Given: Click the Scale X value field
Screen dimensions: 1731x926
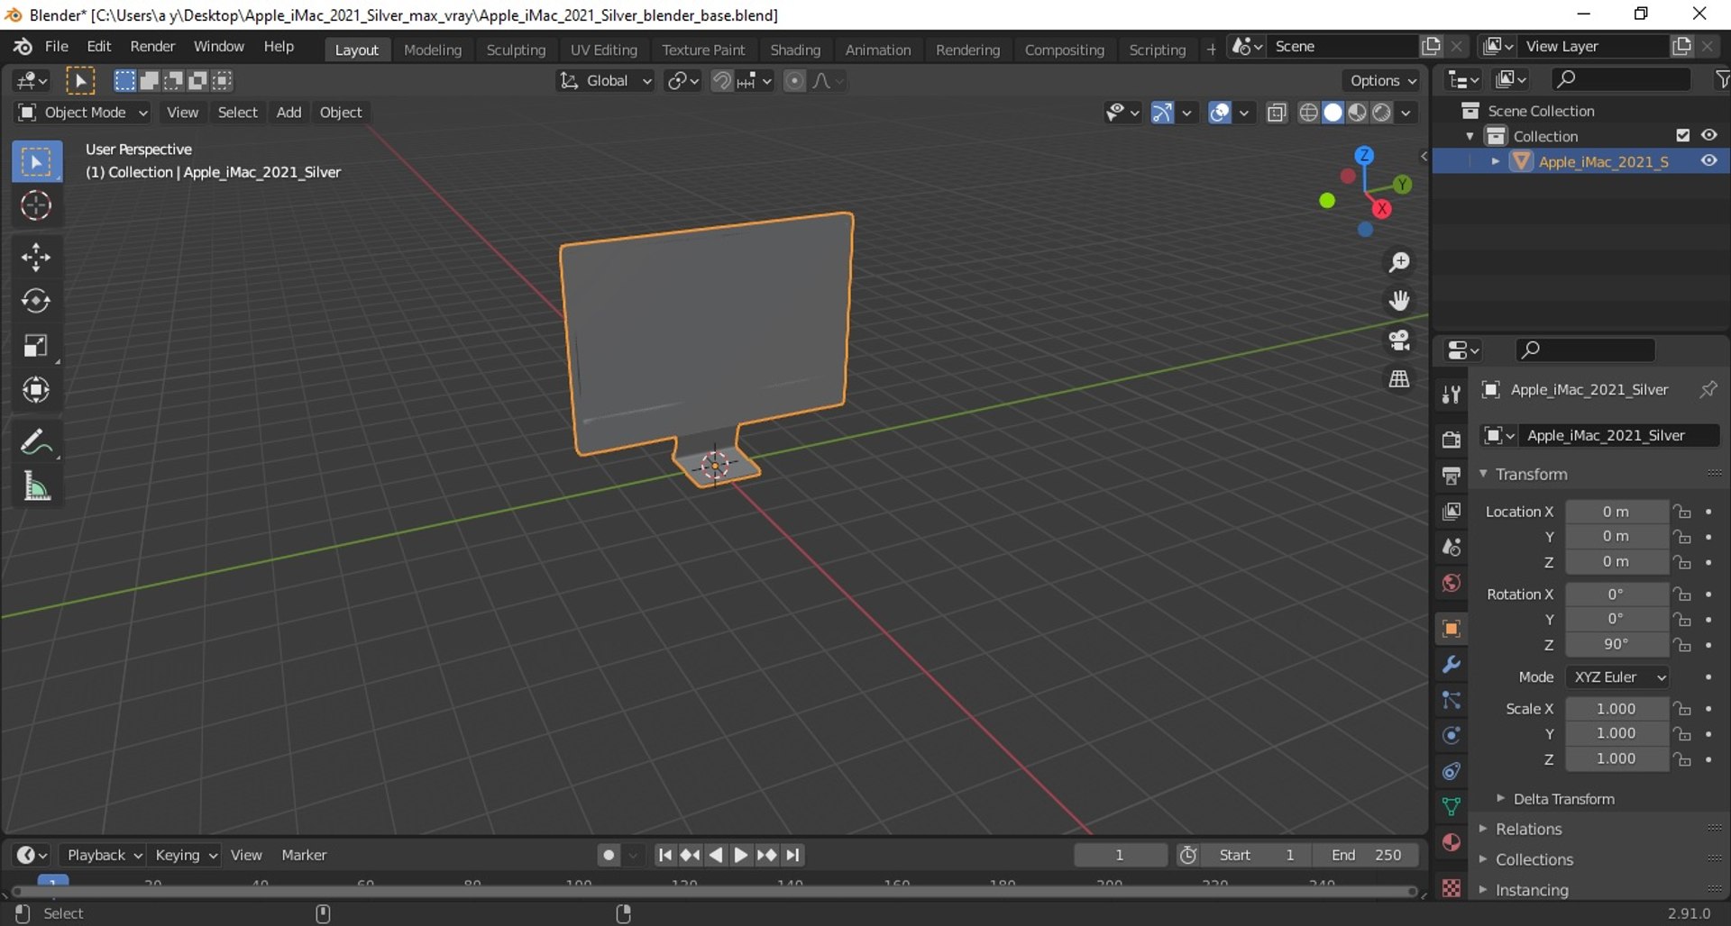Looking at the screenshot, I should coord(1617,709).
